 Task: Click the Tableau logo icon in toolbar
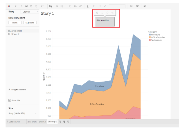click(x=9, y=6)
